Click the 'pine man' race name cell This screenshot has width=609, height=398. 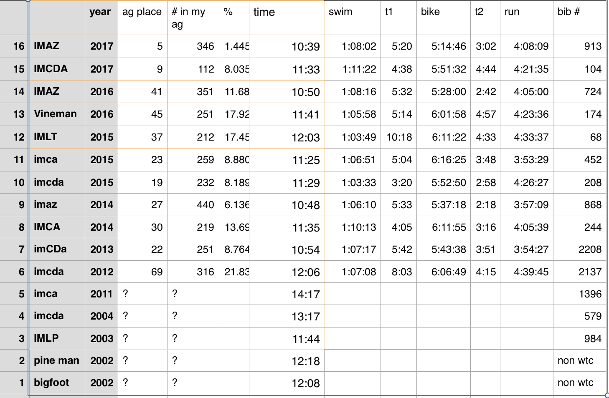click(57, 360)
